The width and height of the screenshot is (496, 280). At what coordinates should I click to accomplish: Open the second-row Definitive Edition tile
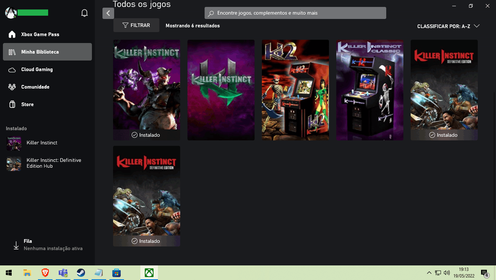147,196
